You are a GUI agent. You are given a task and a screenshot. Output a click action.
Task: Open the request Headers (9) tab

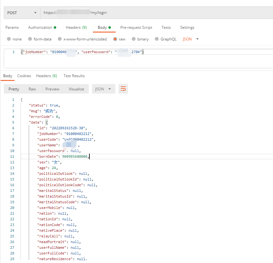point(76,28)
